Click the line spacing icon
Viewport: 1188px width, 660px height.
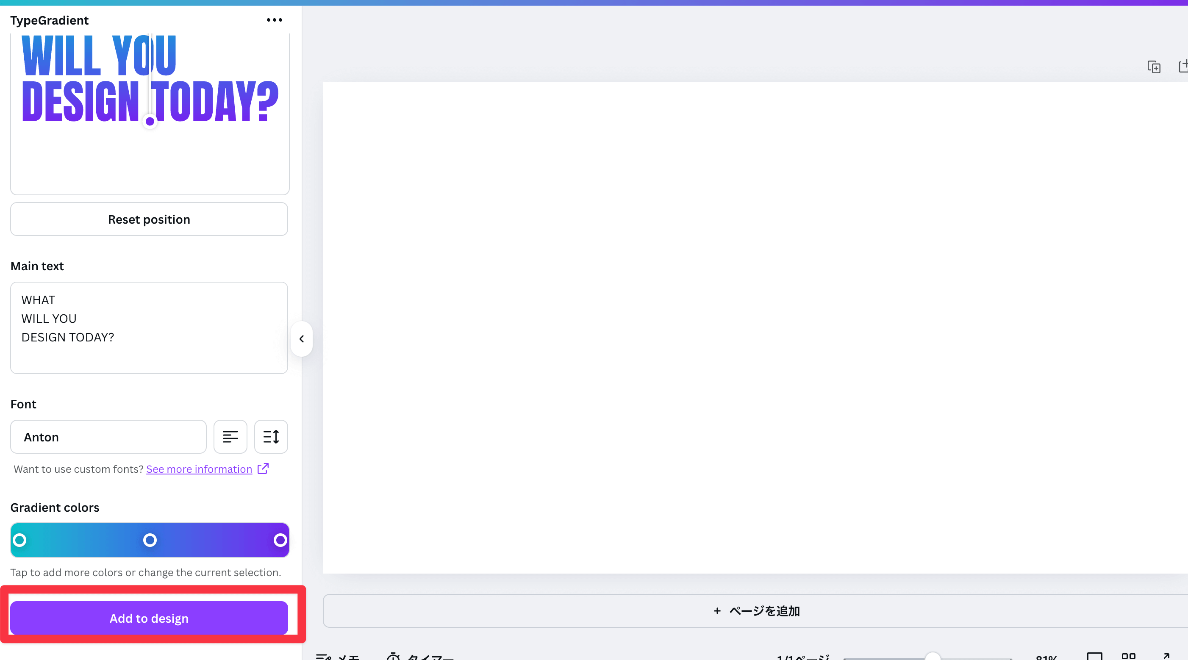(271, 436)
